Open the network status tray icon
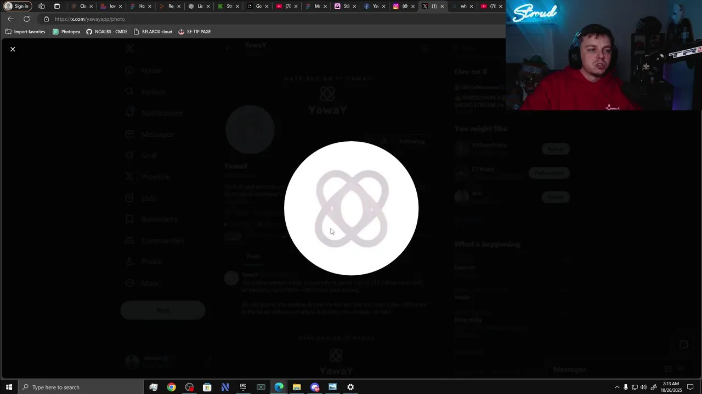This screenshot has width=702, height=394. [635, 387]
